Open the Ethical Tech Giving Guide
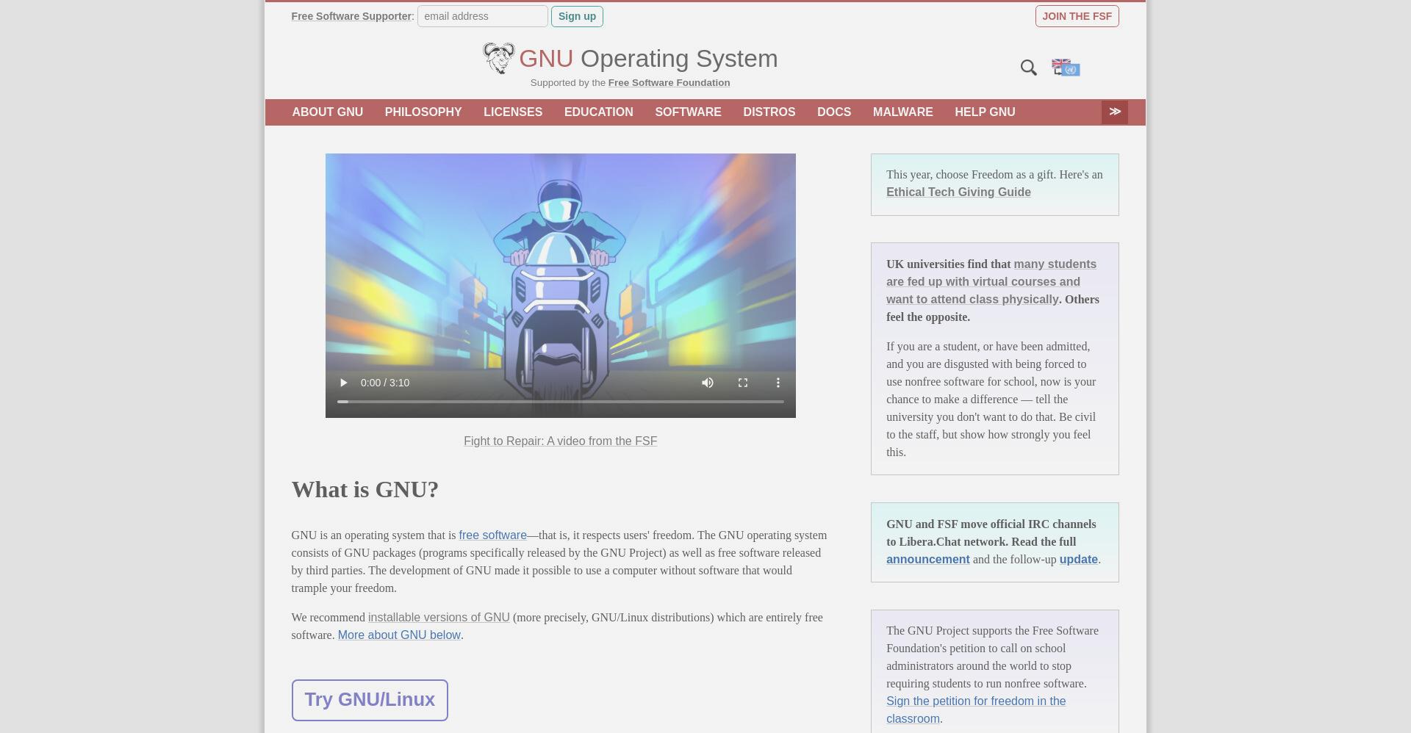The width and height of the screenshot is (1411, 733). [x=958, y=192]
